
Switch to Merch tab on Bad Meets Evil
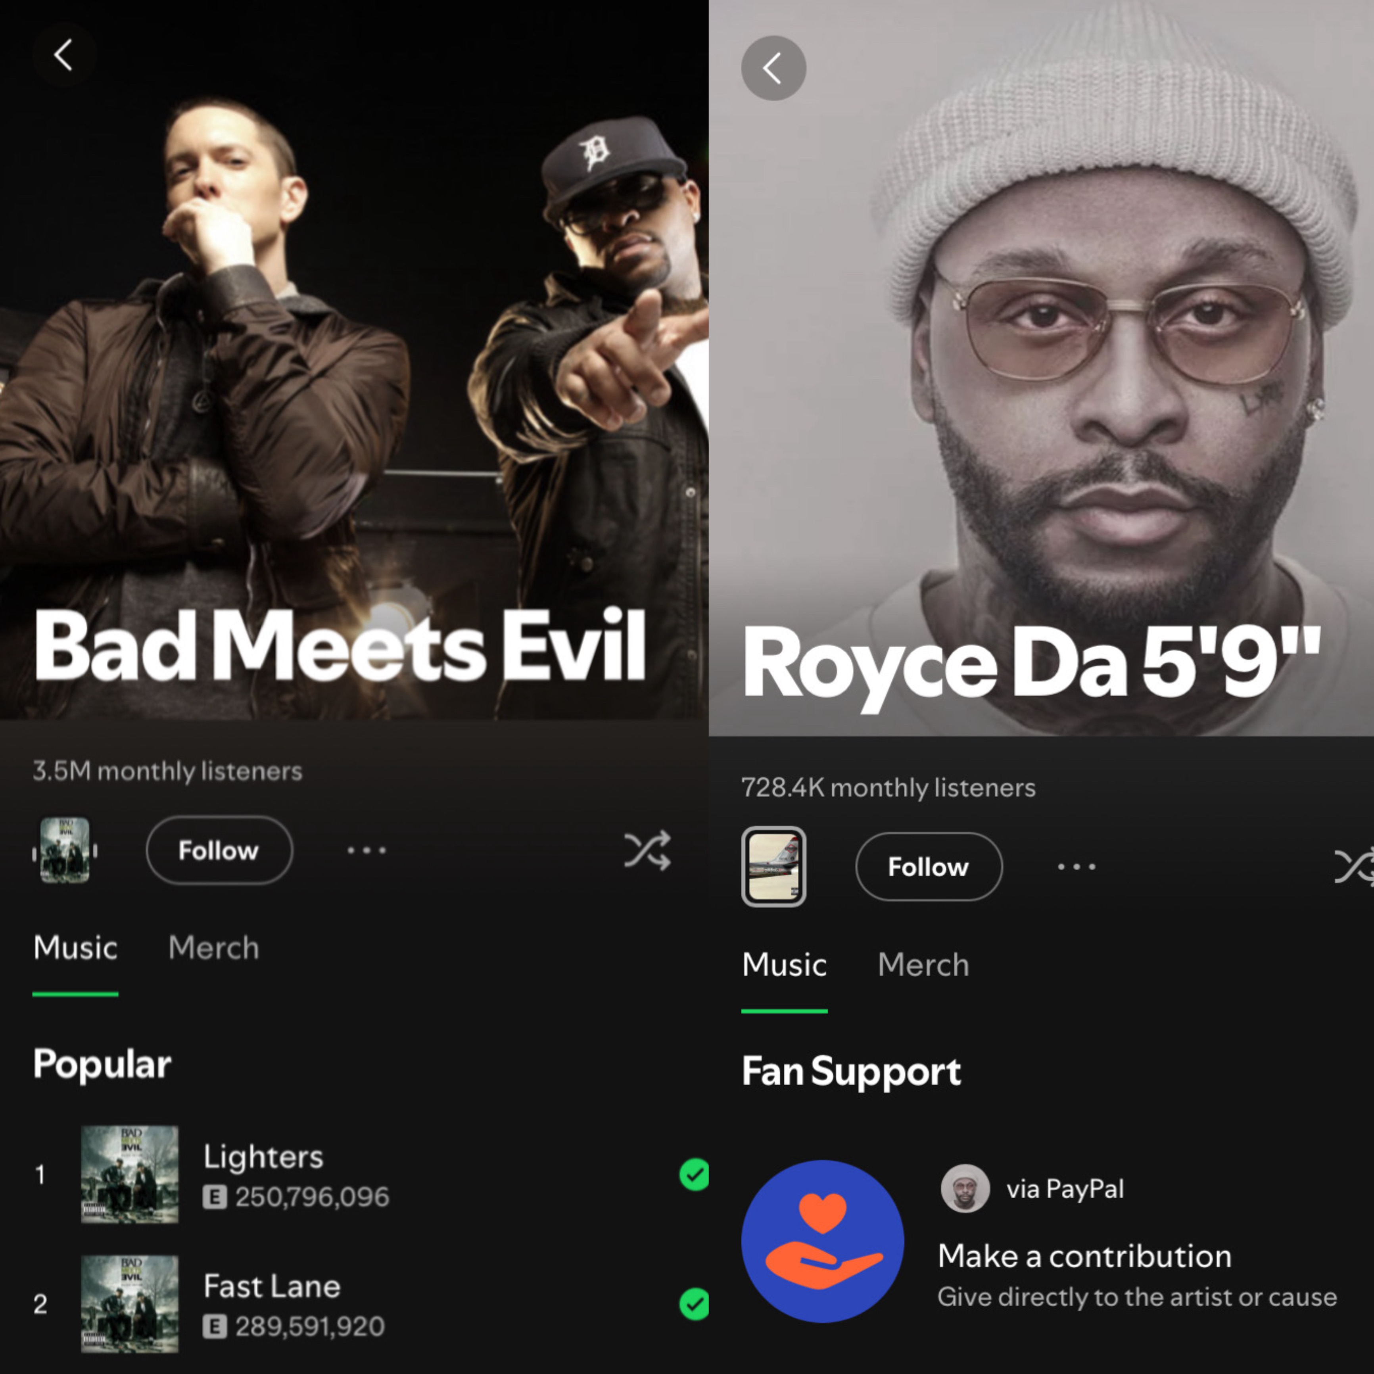click(213, 948)
